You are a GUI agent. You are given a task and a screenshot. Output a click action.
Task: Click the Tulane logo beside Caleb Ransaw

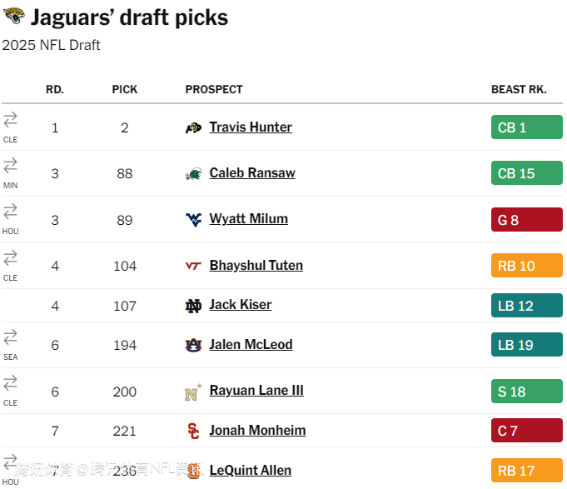[x=193, y=173]
